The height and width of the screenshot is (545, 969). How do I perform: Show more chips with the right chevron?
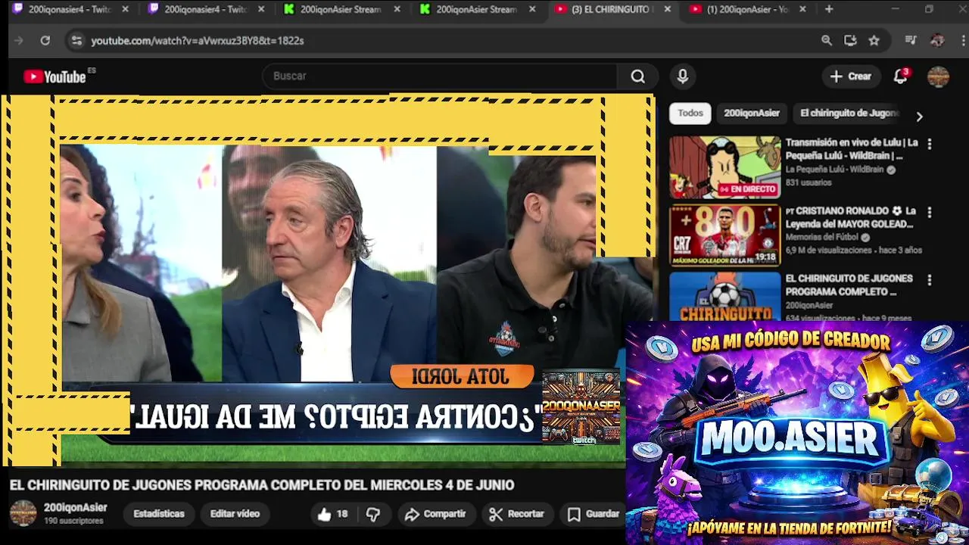[x=919, y=117]
